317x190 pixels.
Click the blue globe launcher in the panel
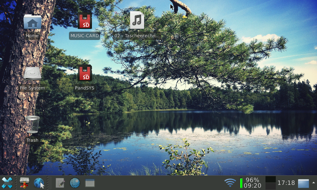pos(75,183)
